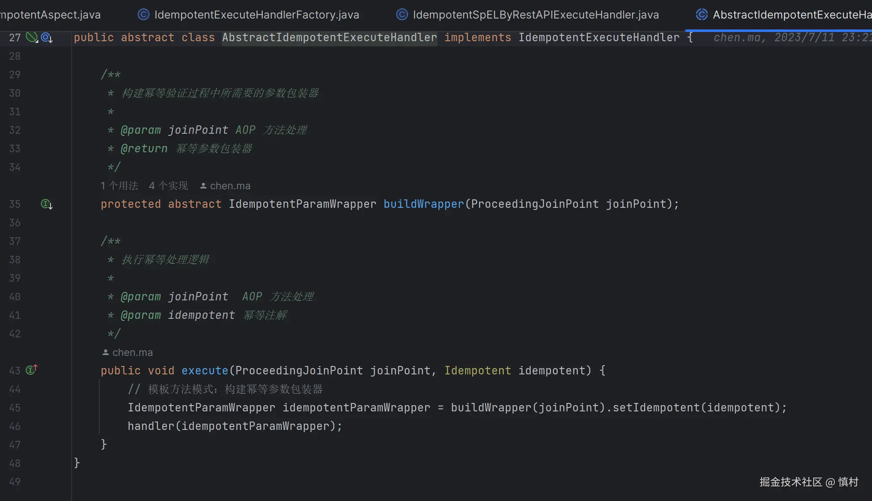Image resolution: width=872 pixels, height=501 pixels.
Task: Click the class icon on AbstractIdempotentExecuteHandler tab
Action: pyautogui.click(x=701, y=15)
